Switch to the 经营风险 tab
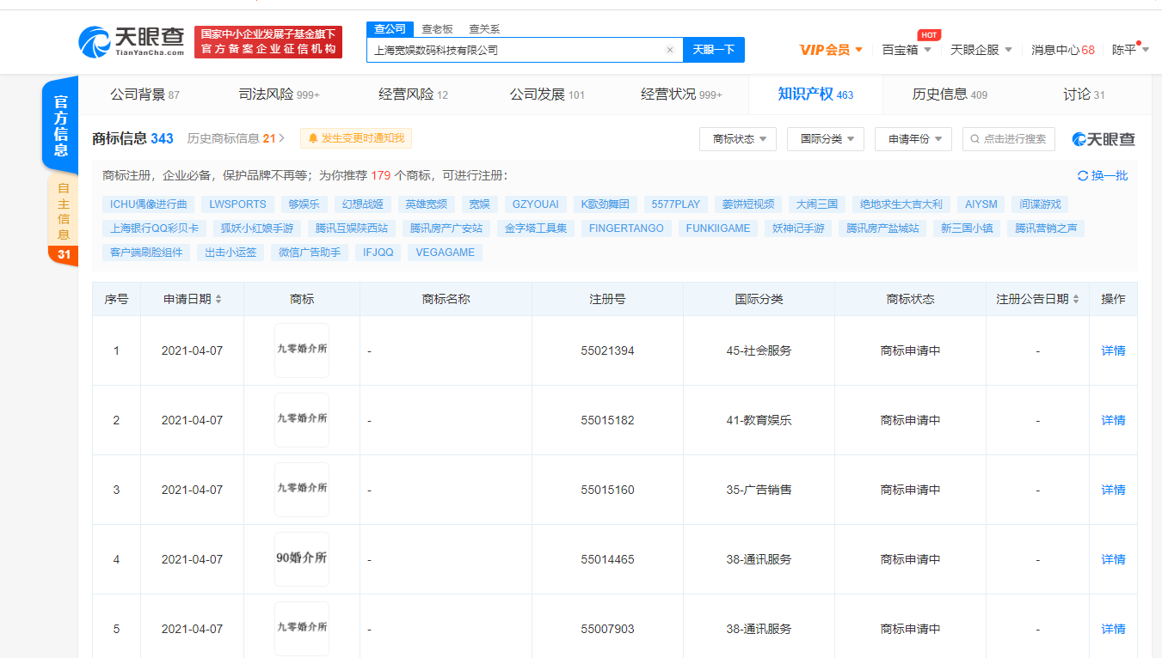 coord(413,94)
